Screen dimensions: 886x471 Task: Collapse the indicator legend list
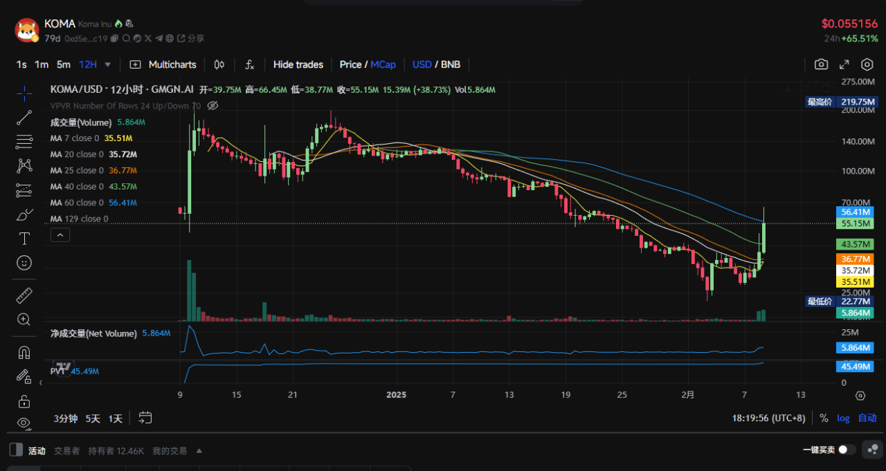coord(61,235)
